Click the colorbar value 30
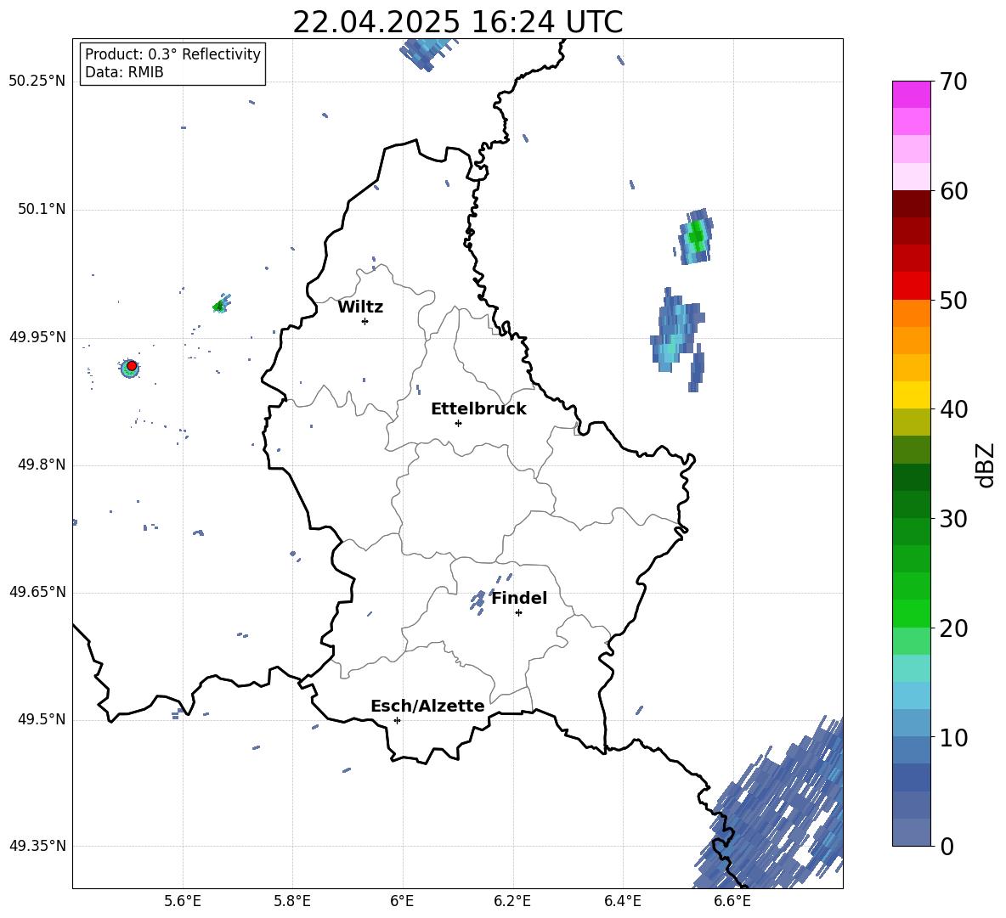Screen dimensions: 1006x918 [953, 519]
